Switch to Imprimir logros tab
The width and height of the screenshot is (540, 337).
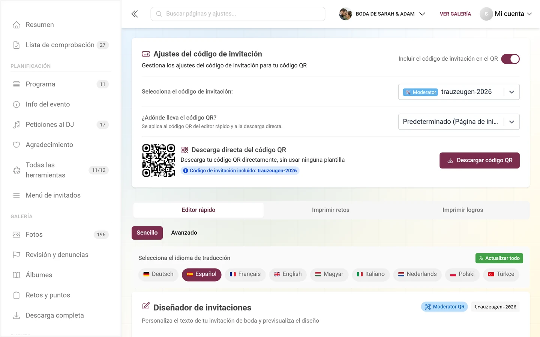pos(463,210)
